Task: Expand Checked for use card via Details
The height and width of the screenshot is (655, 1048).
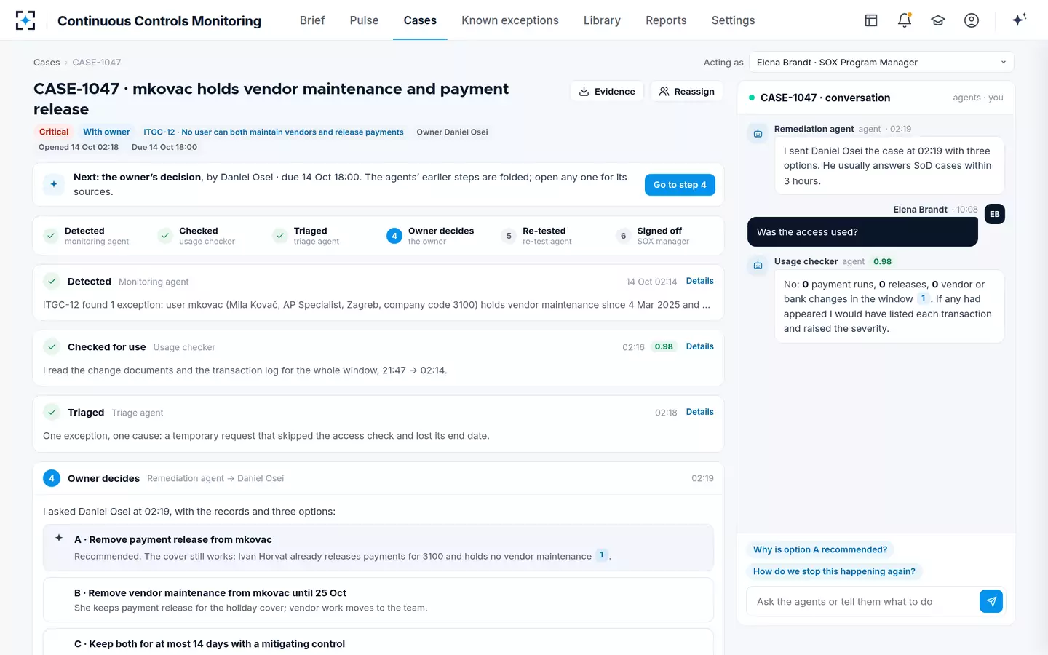Action: click(x=699, y=346)
